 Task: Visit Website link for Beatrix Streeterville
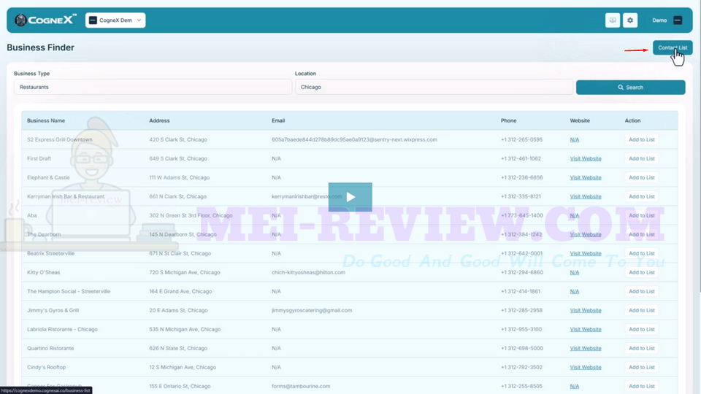tap(585, 253)
